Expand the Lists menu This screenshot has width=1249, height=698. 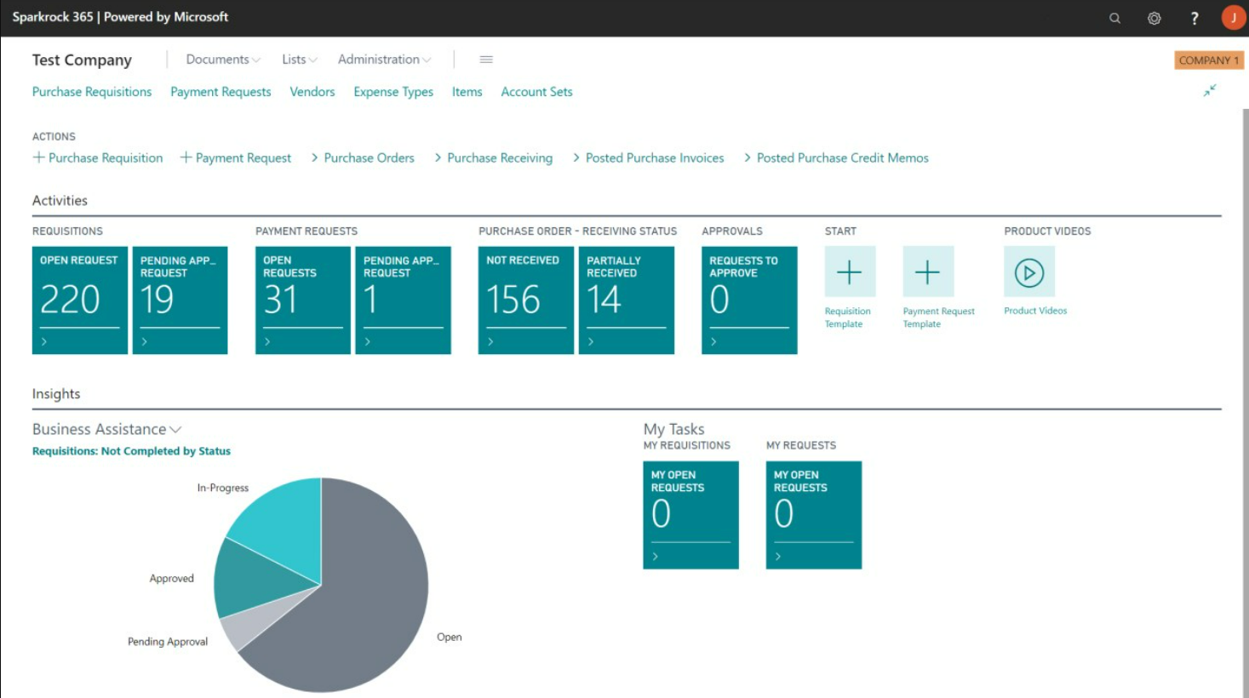point(300,60)
